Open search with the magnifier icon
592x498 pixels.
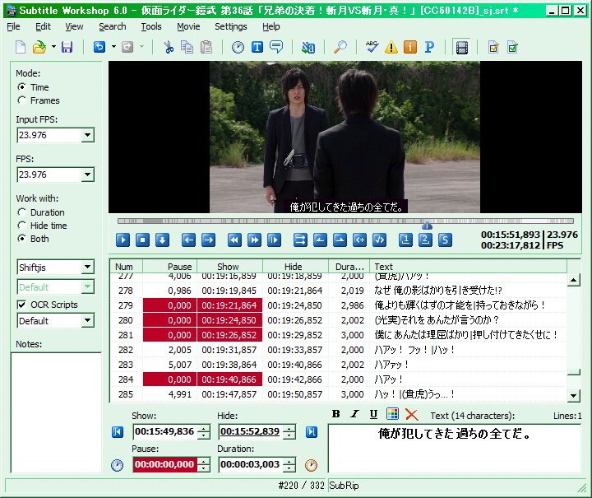(340, 47)
